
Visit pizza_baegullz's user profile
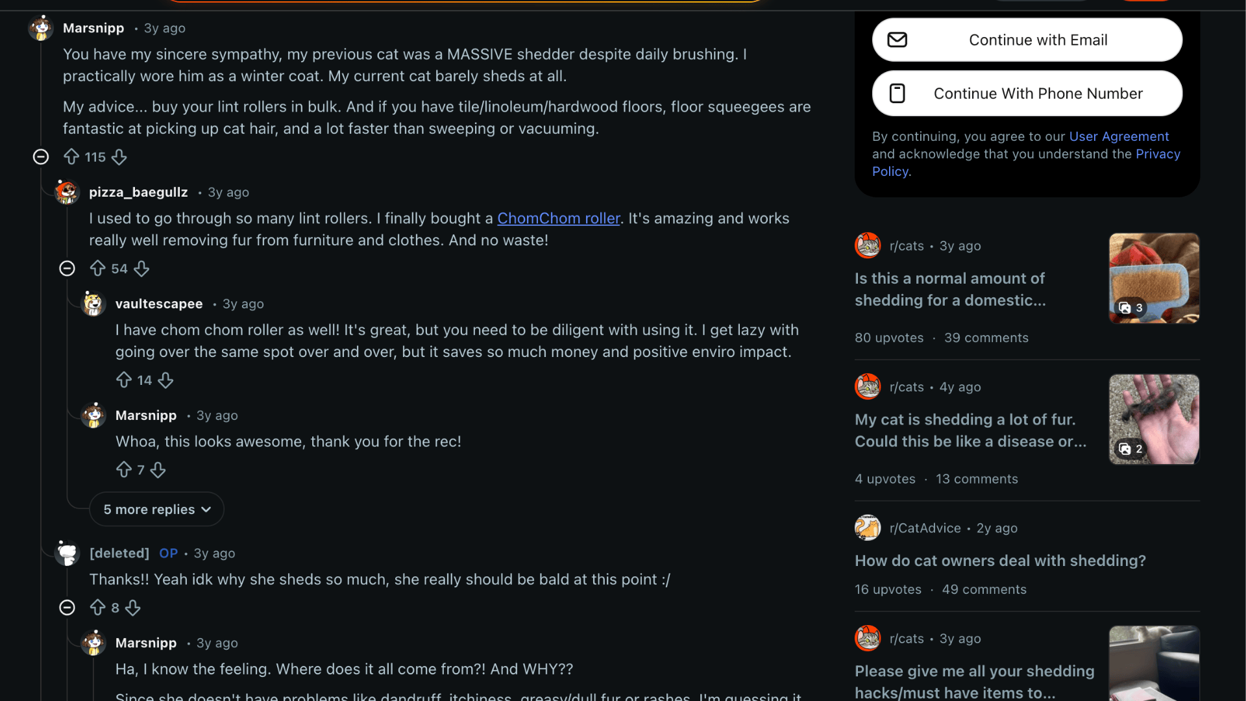click(x=138, y=193)
